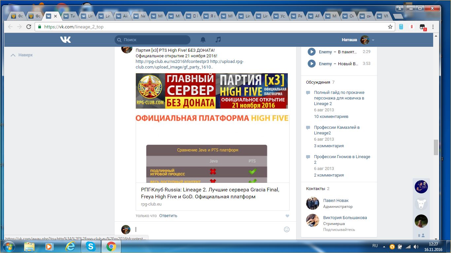Screen dimensions: 451x253
Task: Open Павел Новак contact profile
Action: pyautogui.click(x=336, y=200)
